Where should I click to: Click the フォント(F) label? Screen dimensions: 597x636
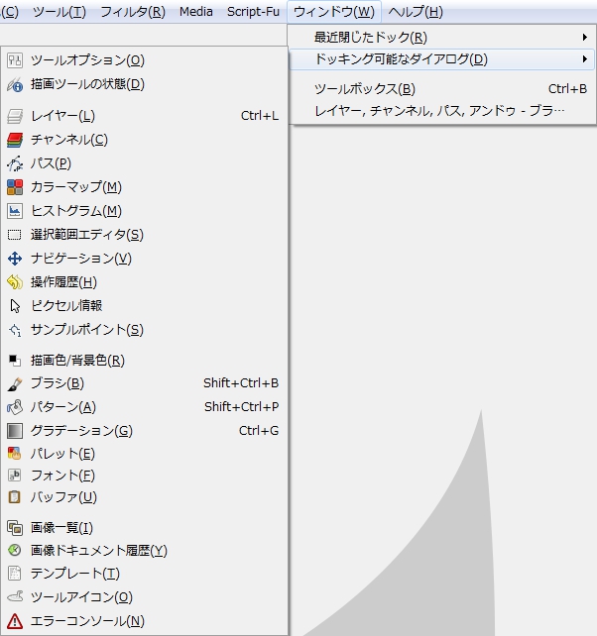(x=62, y=475)
